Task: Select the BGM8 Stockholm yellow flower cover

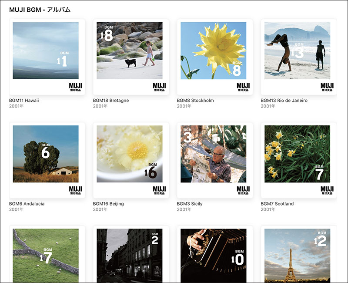Action: 215,57
